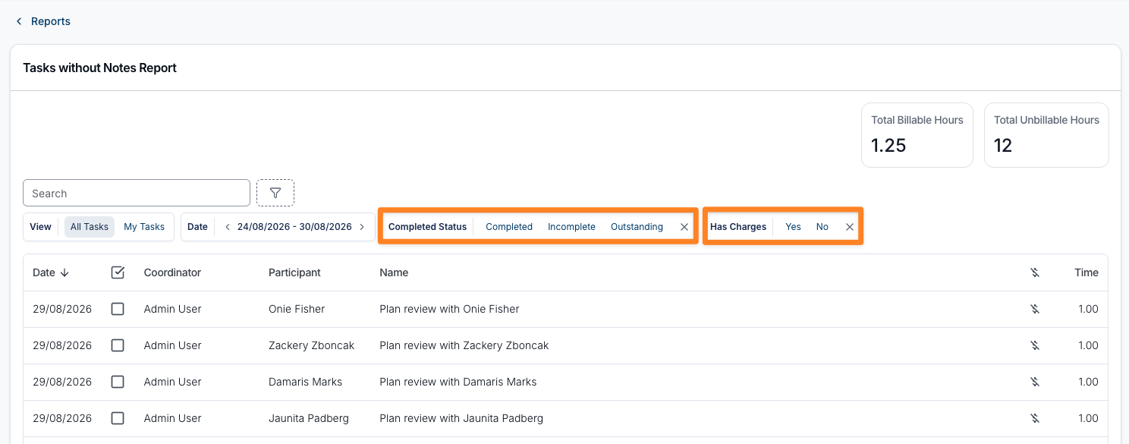Image resolution: width=1129 pixels, height=444 pixels.
Task: Sort by Participant column header
Action: tap(294, 272)
